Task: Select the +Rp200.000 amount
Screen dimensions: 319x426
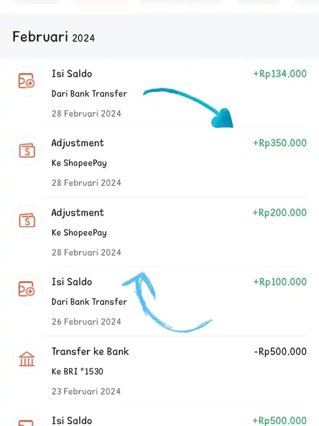Action: [280, 212]
